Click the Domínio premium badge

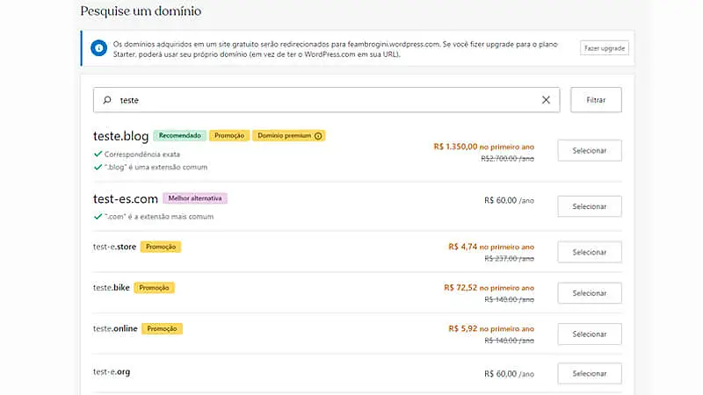(x=289, y=136)
